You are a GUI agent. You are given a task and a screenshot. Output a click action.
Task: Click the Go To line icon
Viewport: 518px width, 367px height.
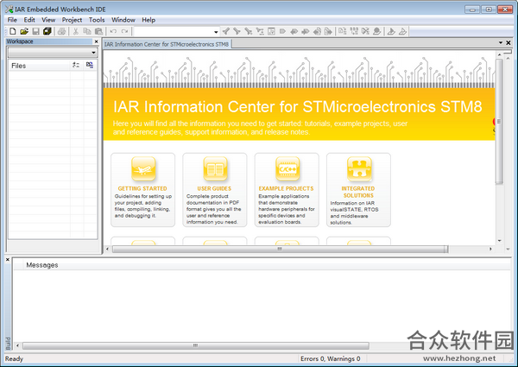[271, 31]
